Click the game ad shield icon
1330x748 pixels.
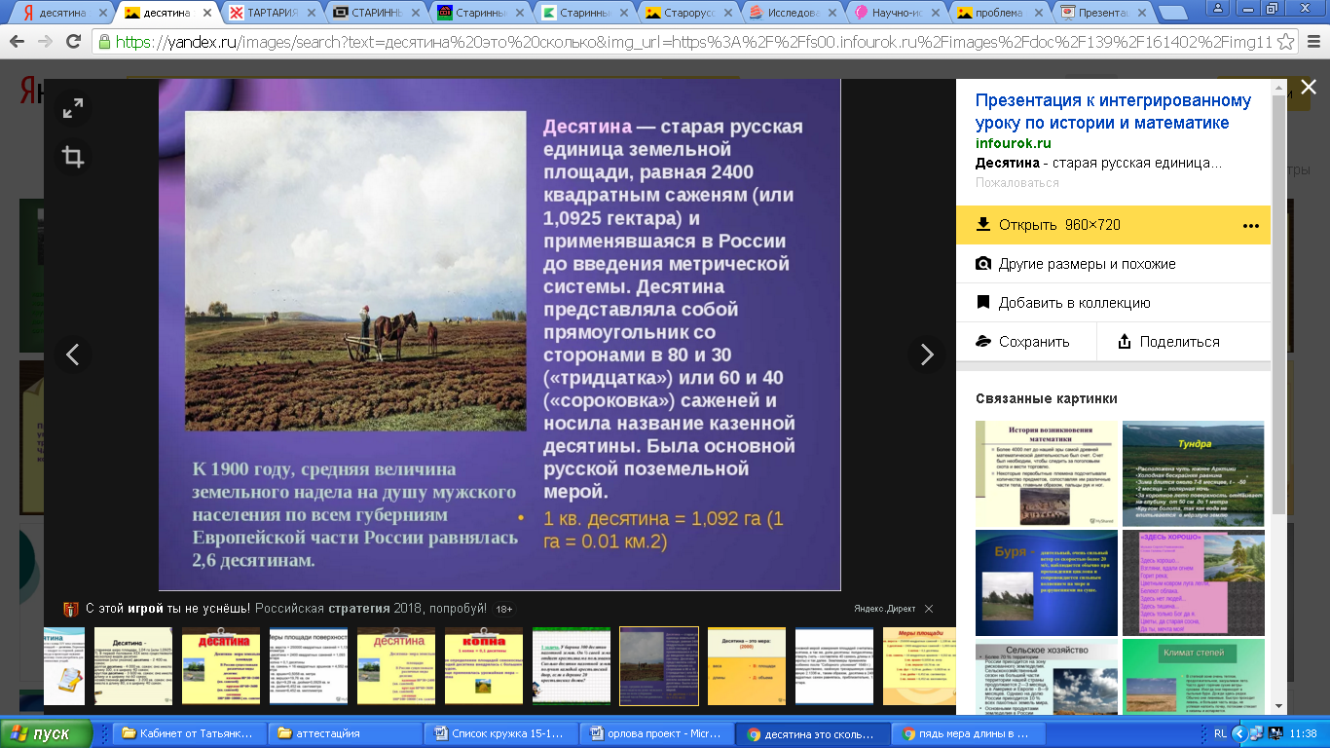point(71,609)
